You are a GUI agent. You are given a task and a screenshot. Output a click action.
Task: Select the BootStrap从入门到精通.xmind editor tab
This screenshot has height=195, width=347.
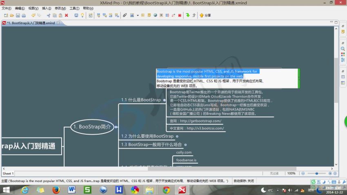[31, 23]
